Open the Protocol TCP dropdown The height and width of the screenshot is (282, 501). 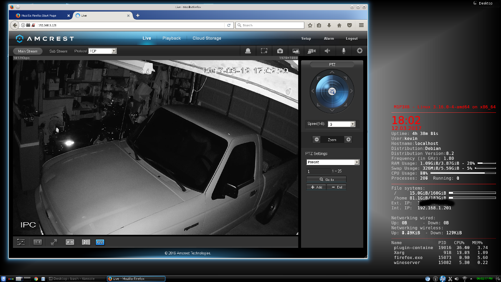pos(102,51)
